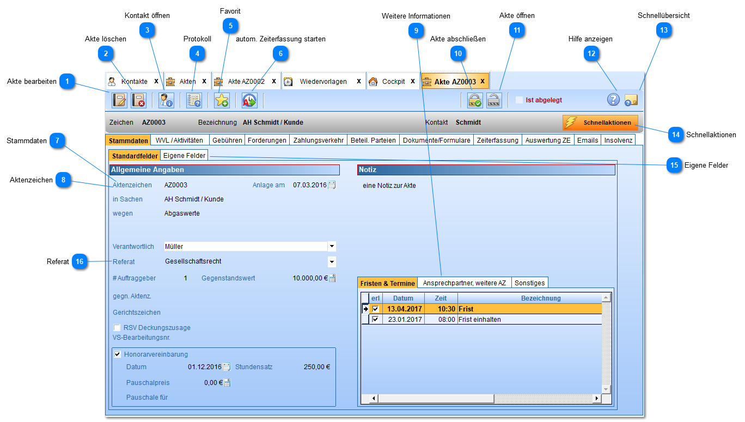
Task: Open the Schnellübersicht quick overview icon
Action: click(631, 100)
